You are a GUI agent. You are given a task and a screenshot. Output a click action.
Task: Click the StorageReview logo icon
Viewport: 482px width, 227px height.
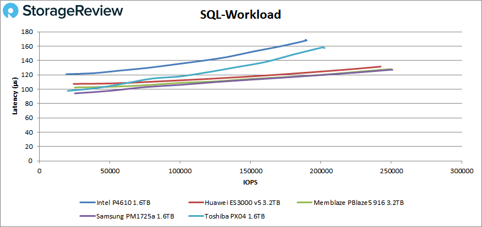10,11
